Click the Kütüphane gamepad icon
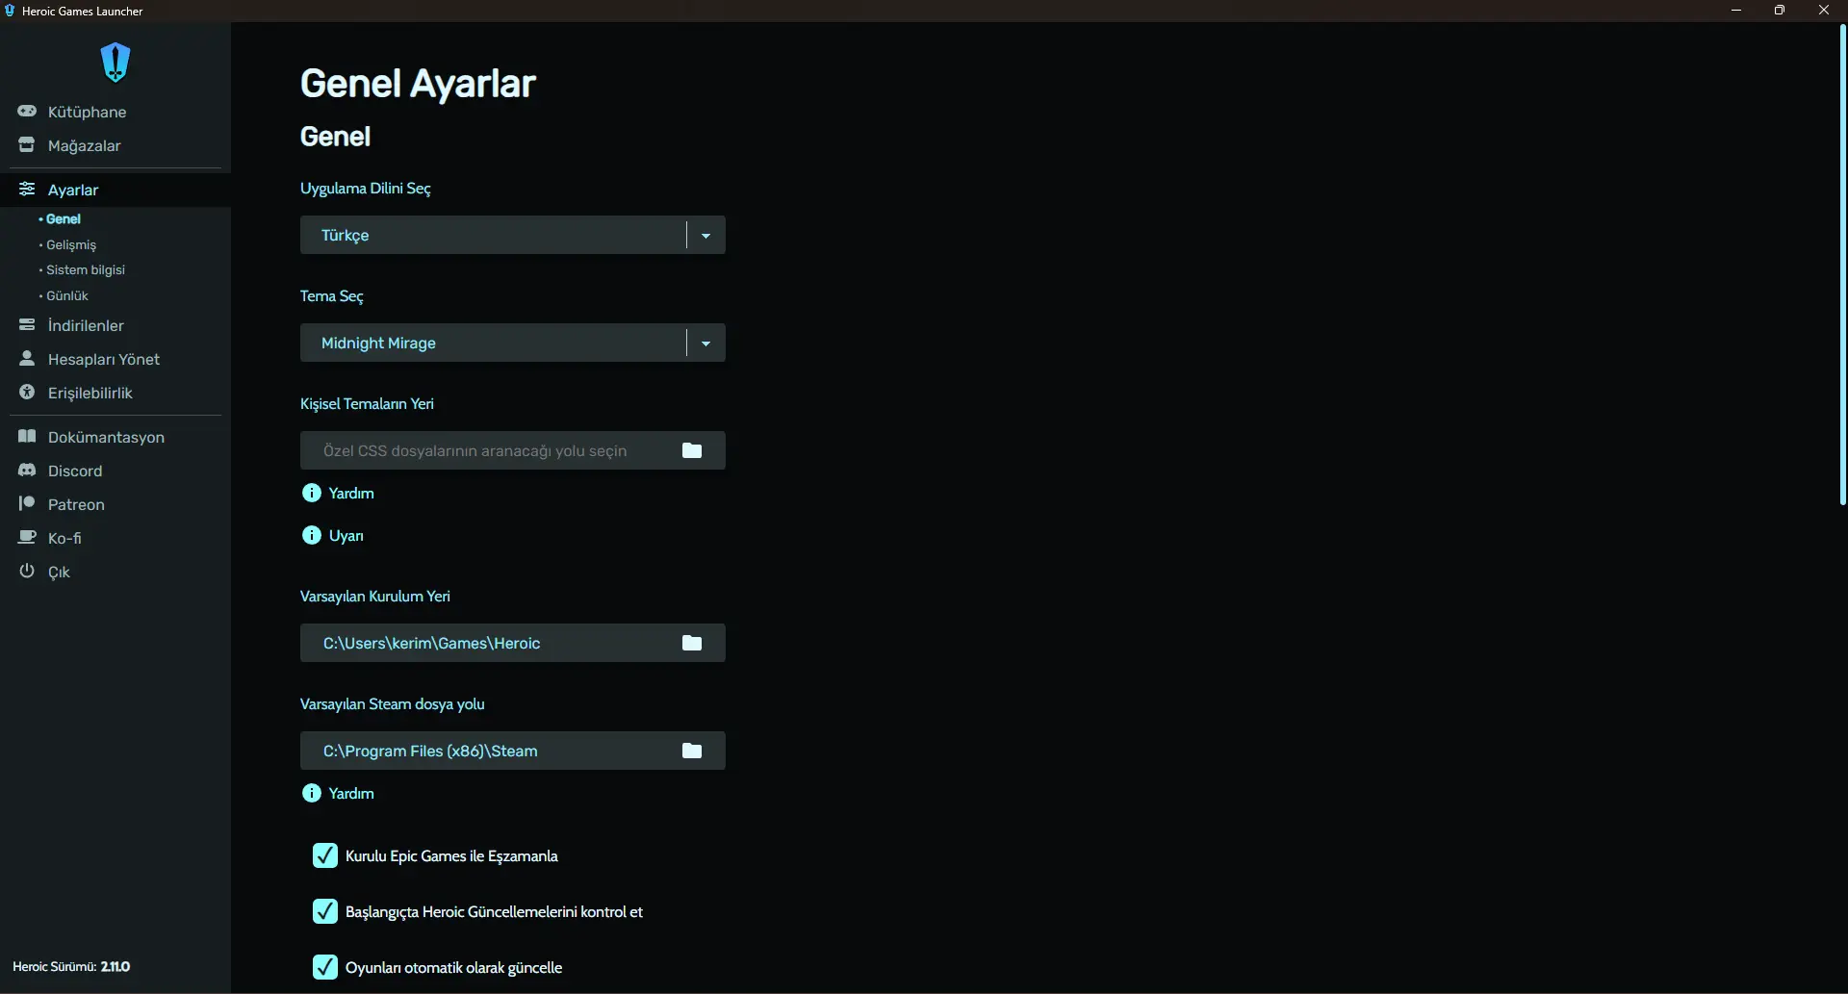1848x994 pixels. click(x=27, y=111)
